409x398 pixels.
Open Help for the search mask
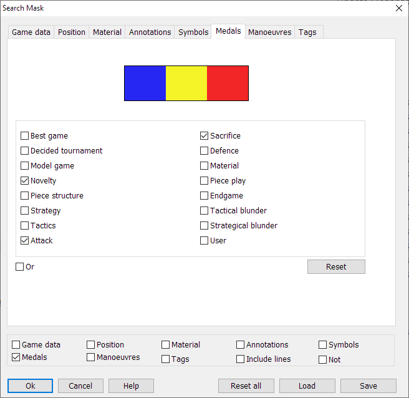tap(131, 386)
